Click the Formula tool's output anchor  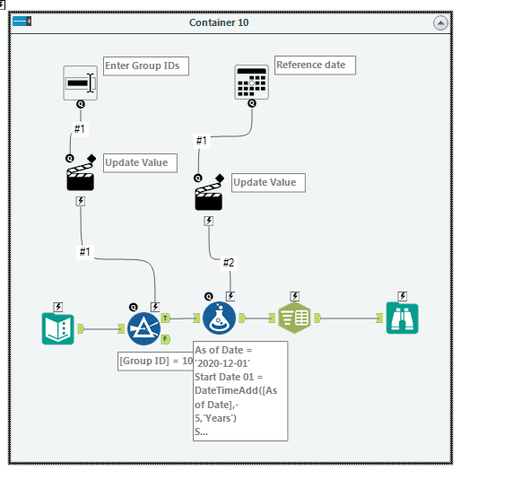242,318
